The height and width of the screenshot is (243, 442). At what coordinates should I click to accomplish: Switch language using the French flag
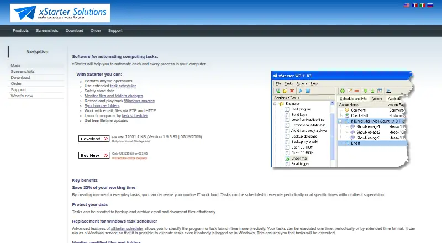tap(414, 5)
